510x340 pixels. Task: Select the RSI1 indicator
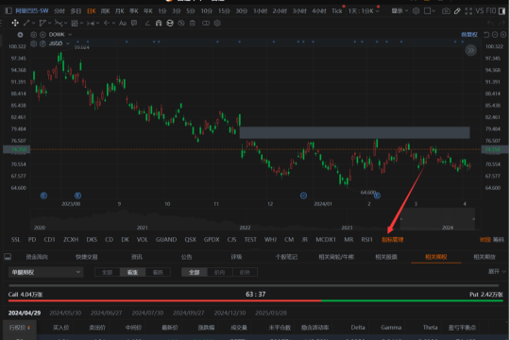coord(366,240)
